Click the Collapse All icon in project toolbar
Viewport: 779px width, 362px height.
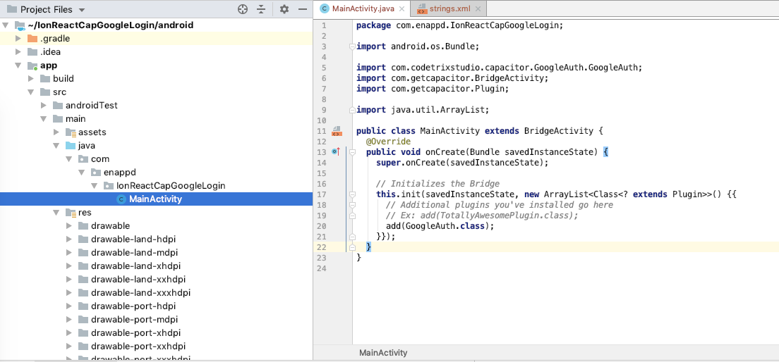click(261, 9)
